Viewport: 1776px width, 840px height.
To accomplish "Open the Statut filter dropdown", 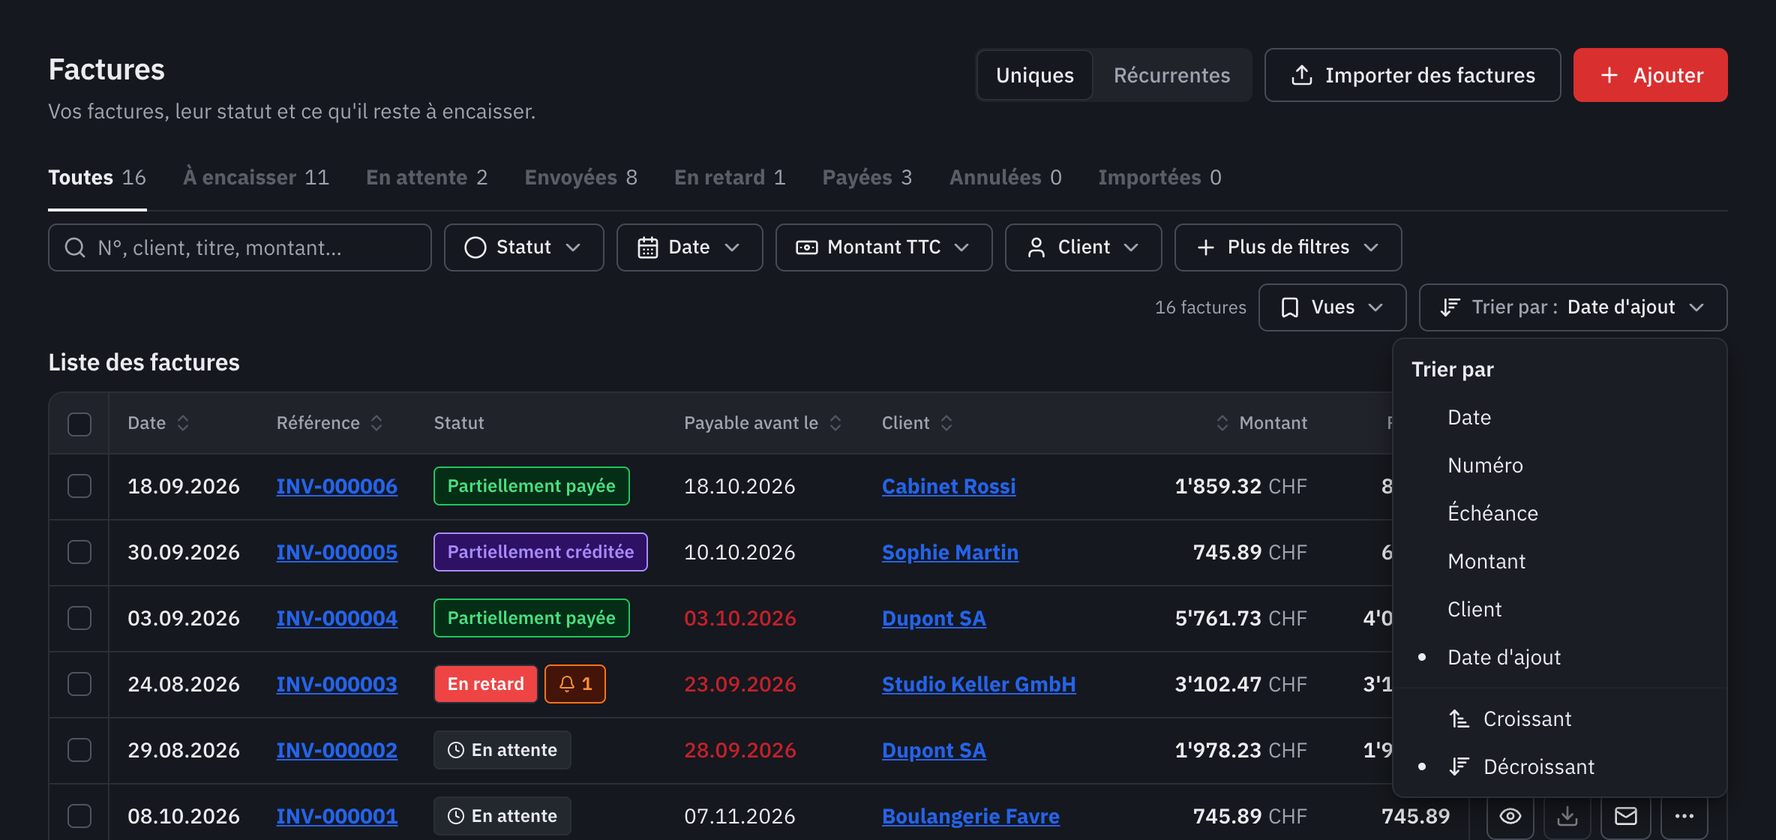I will (x=523, y=247).
